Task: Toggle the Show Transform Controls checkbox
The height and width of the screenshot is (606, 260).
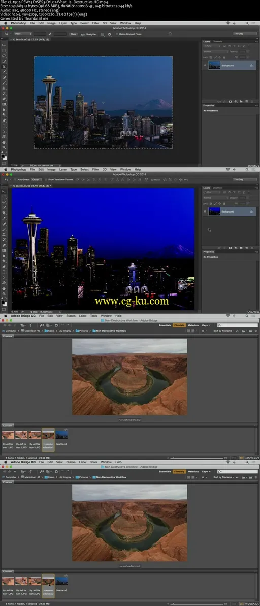Action: click(x=46, y=179)
